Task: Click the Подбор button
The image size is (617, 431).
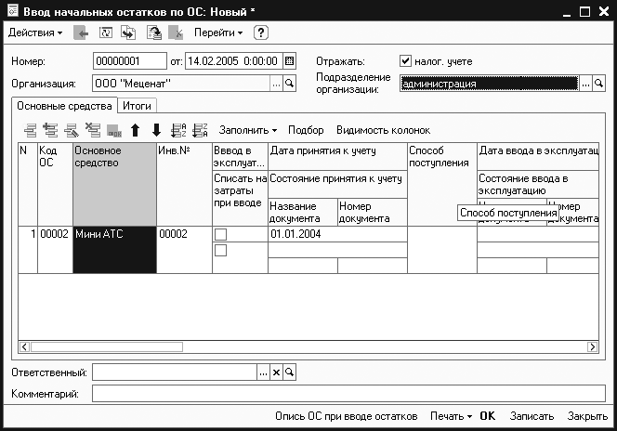Action: [x=306, y=130]
